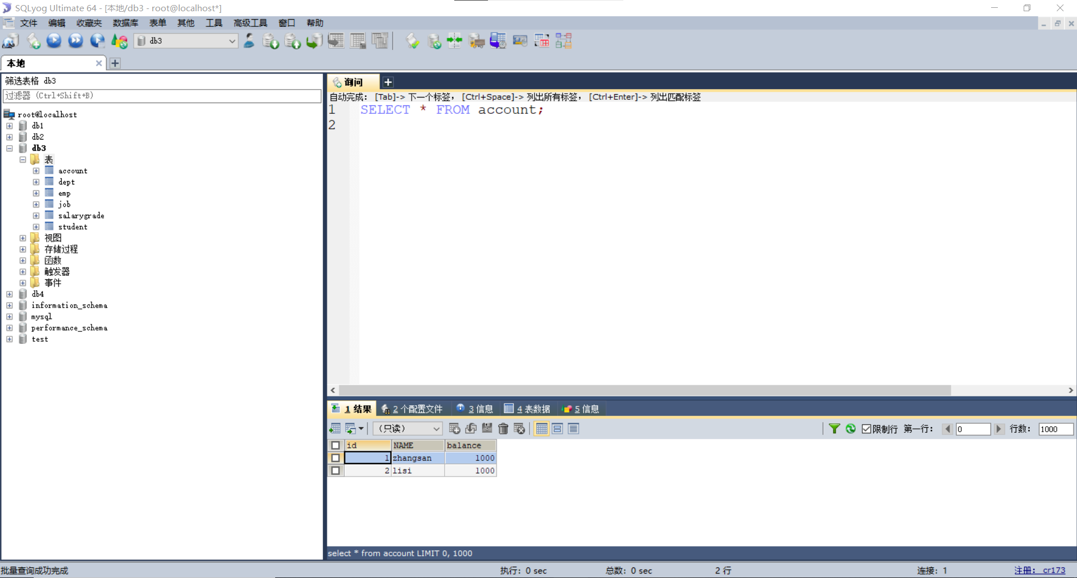Click the export resultset icon in results
Screen dimensions: 1077x578
[335, 429]
